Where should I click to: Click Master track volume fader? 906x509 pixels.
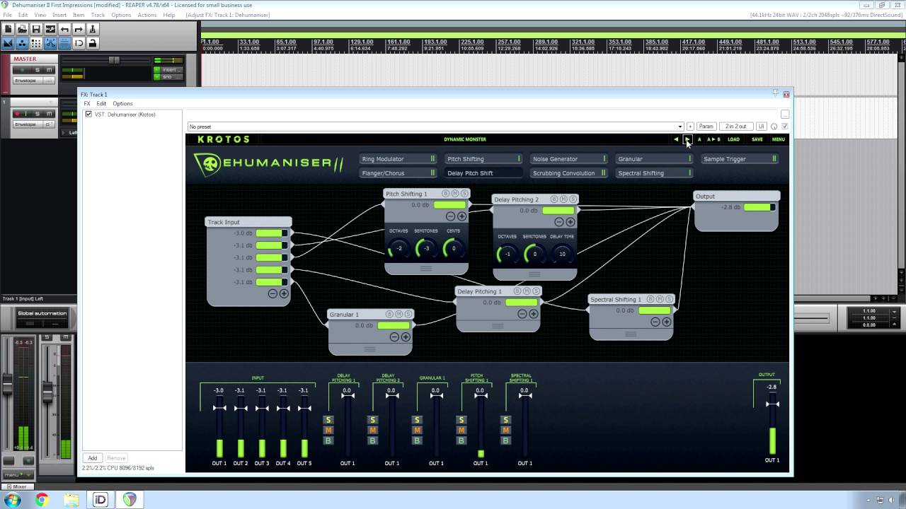tap(114, 60)
